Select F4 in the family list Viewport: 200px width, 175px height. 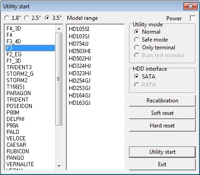(30, 35)
